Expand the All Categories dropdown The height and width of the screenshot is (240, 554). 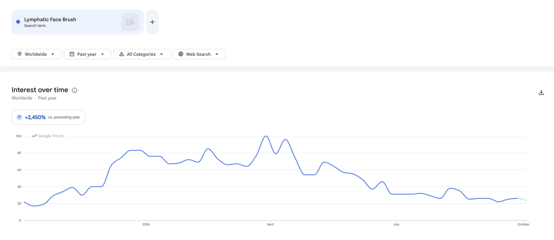tap(142, 54)
